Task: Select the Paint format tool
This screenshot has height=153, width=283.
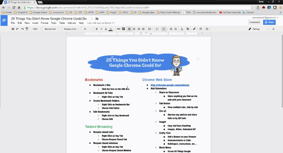Action: [x=27, y=29]
